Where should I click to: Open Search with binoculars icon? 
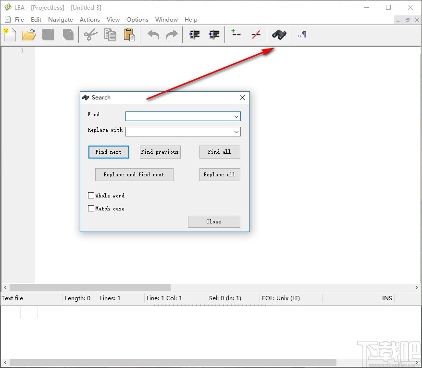pos(279,35)
